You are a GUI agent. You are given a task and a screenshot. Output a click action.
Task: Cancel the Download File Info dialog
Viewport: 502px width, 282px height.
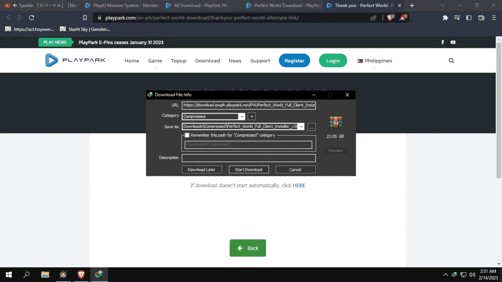[295, 170]
